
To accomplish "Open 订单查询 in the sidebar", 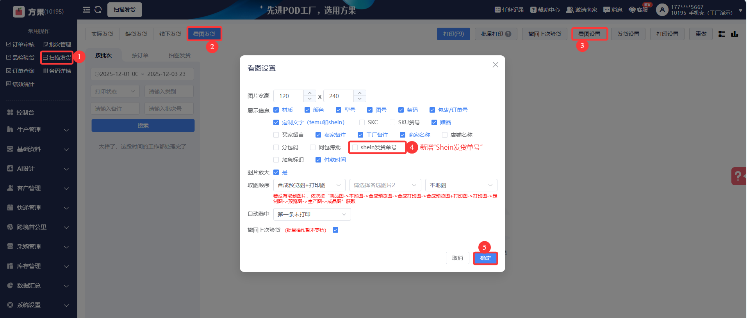I will click(20, 71).
